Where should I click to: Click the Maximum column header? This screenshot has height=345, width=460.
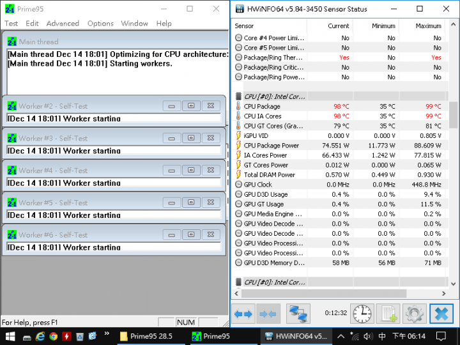[422, 26]
